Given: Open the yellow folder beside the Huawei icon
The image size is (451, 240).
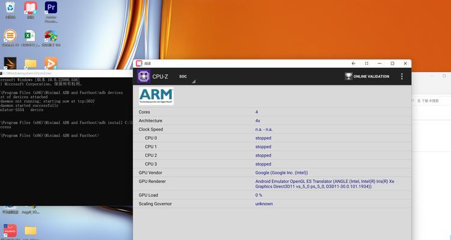Looking at the screenshot, I should 31,231.
